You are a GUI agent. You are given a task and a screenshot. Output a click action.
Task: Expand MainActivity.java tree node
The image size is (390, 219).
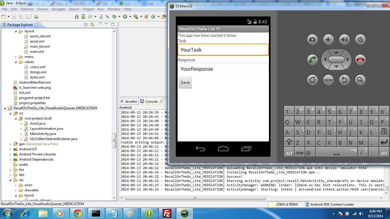[x=21, y=134]
